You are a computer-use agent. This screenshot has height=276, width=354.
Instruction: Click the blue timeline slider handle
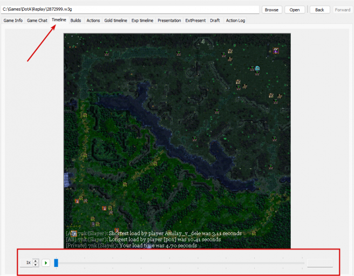pyautogui.click(x=56, y=263)
